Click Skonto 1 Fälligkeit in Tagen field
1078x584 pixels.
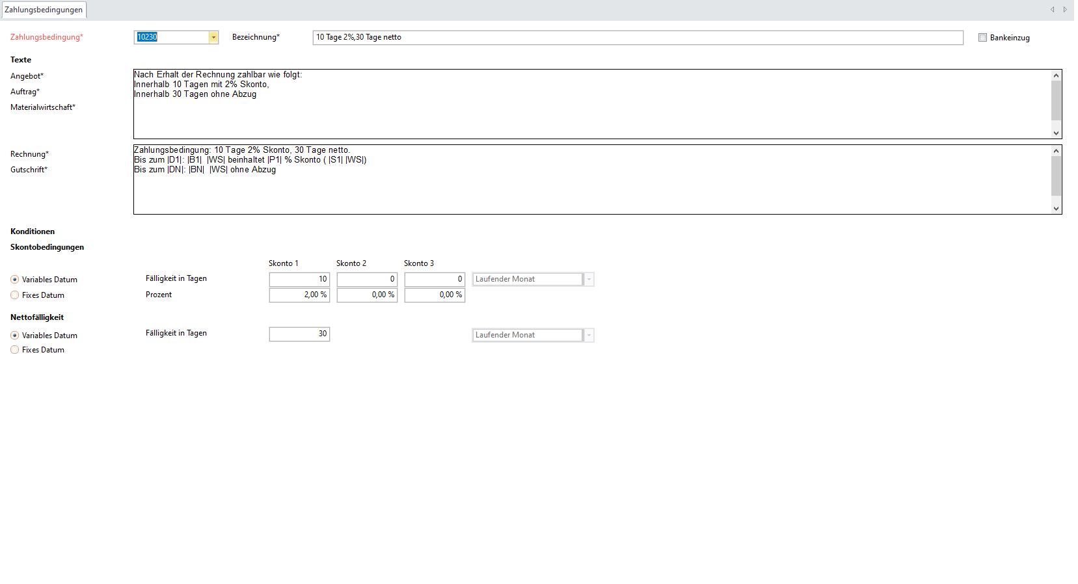[x=299, y=279]
